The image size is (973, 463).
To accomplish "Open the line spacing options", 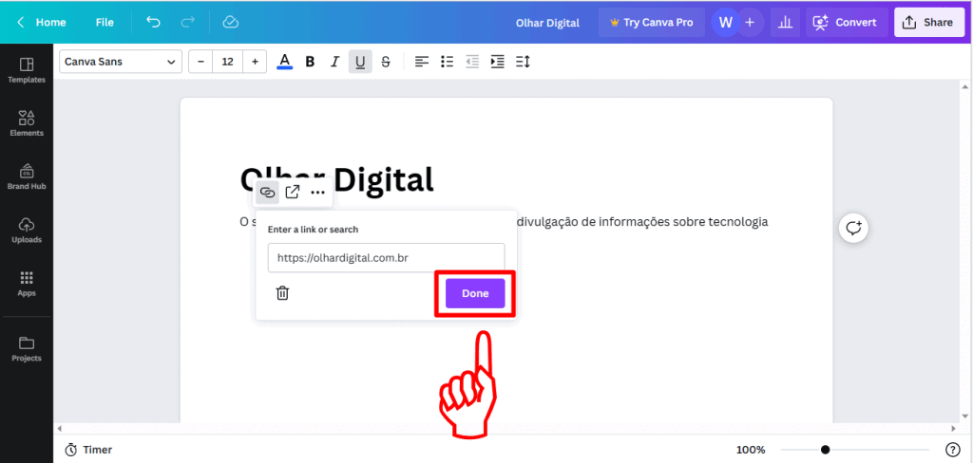I will [523, 62].
